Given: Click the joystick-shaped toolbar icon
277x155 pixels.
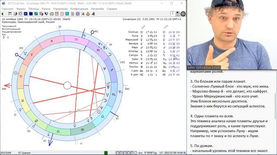Looking at the screenshot, I should pos(93,14).
